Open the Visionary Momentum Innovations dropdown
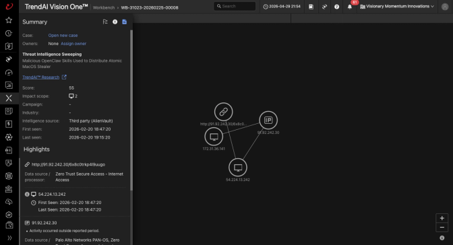 (x=397, y=6)
